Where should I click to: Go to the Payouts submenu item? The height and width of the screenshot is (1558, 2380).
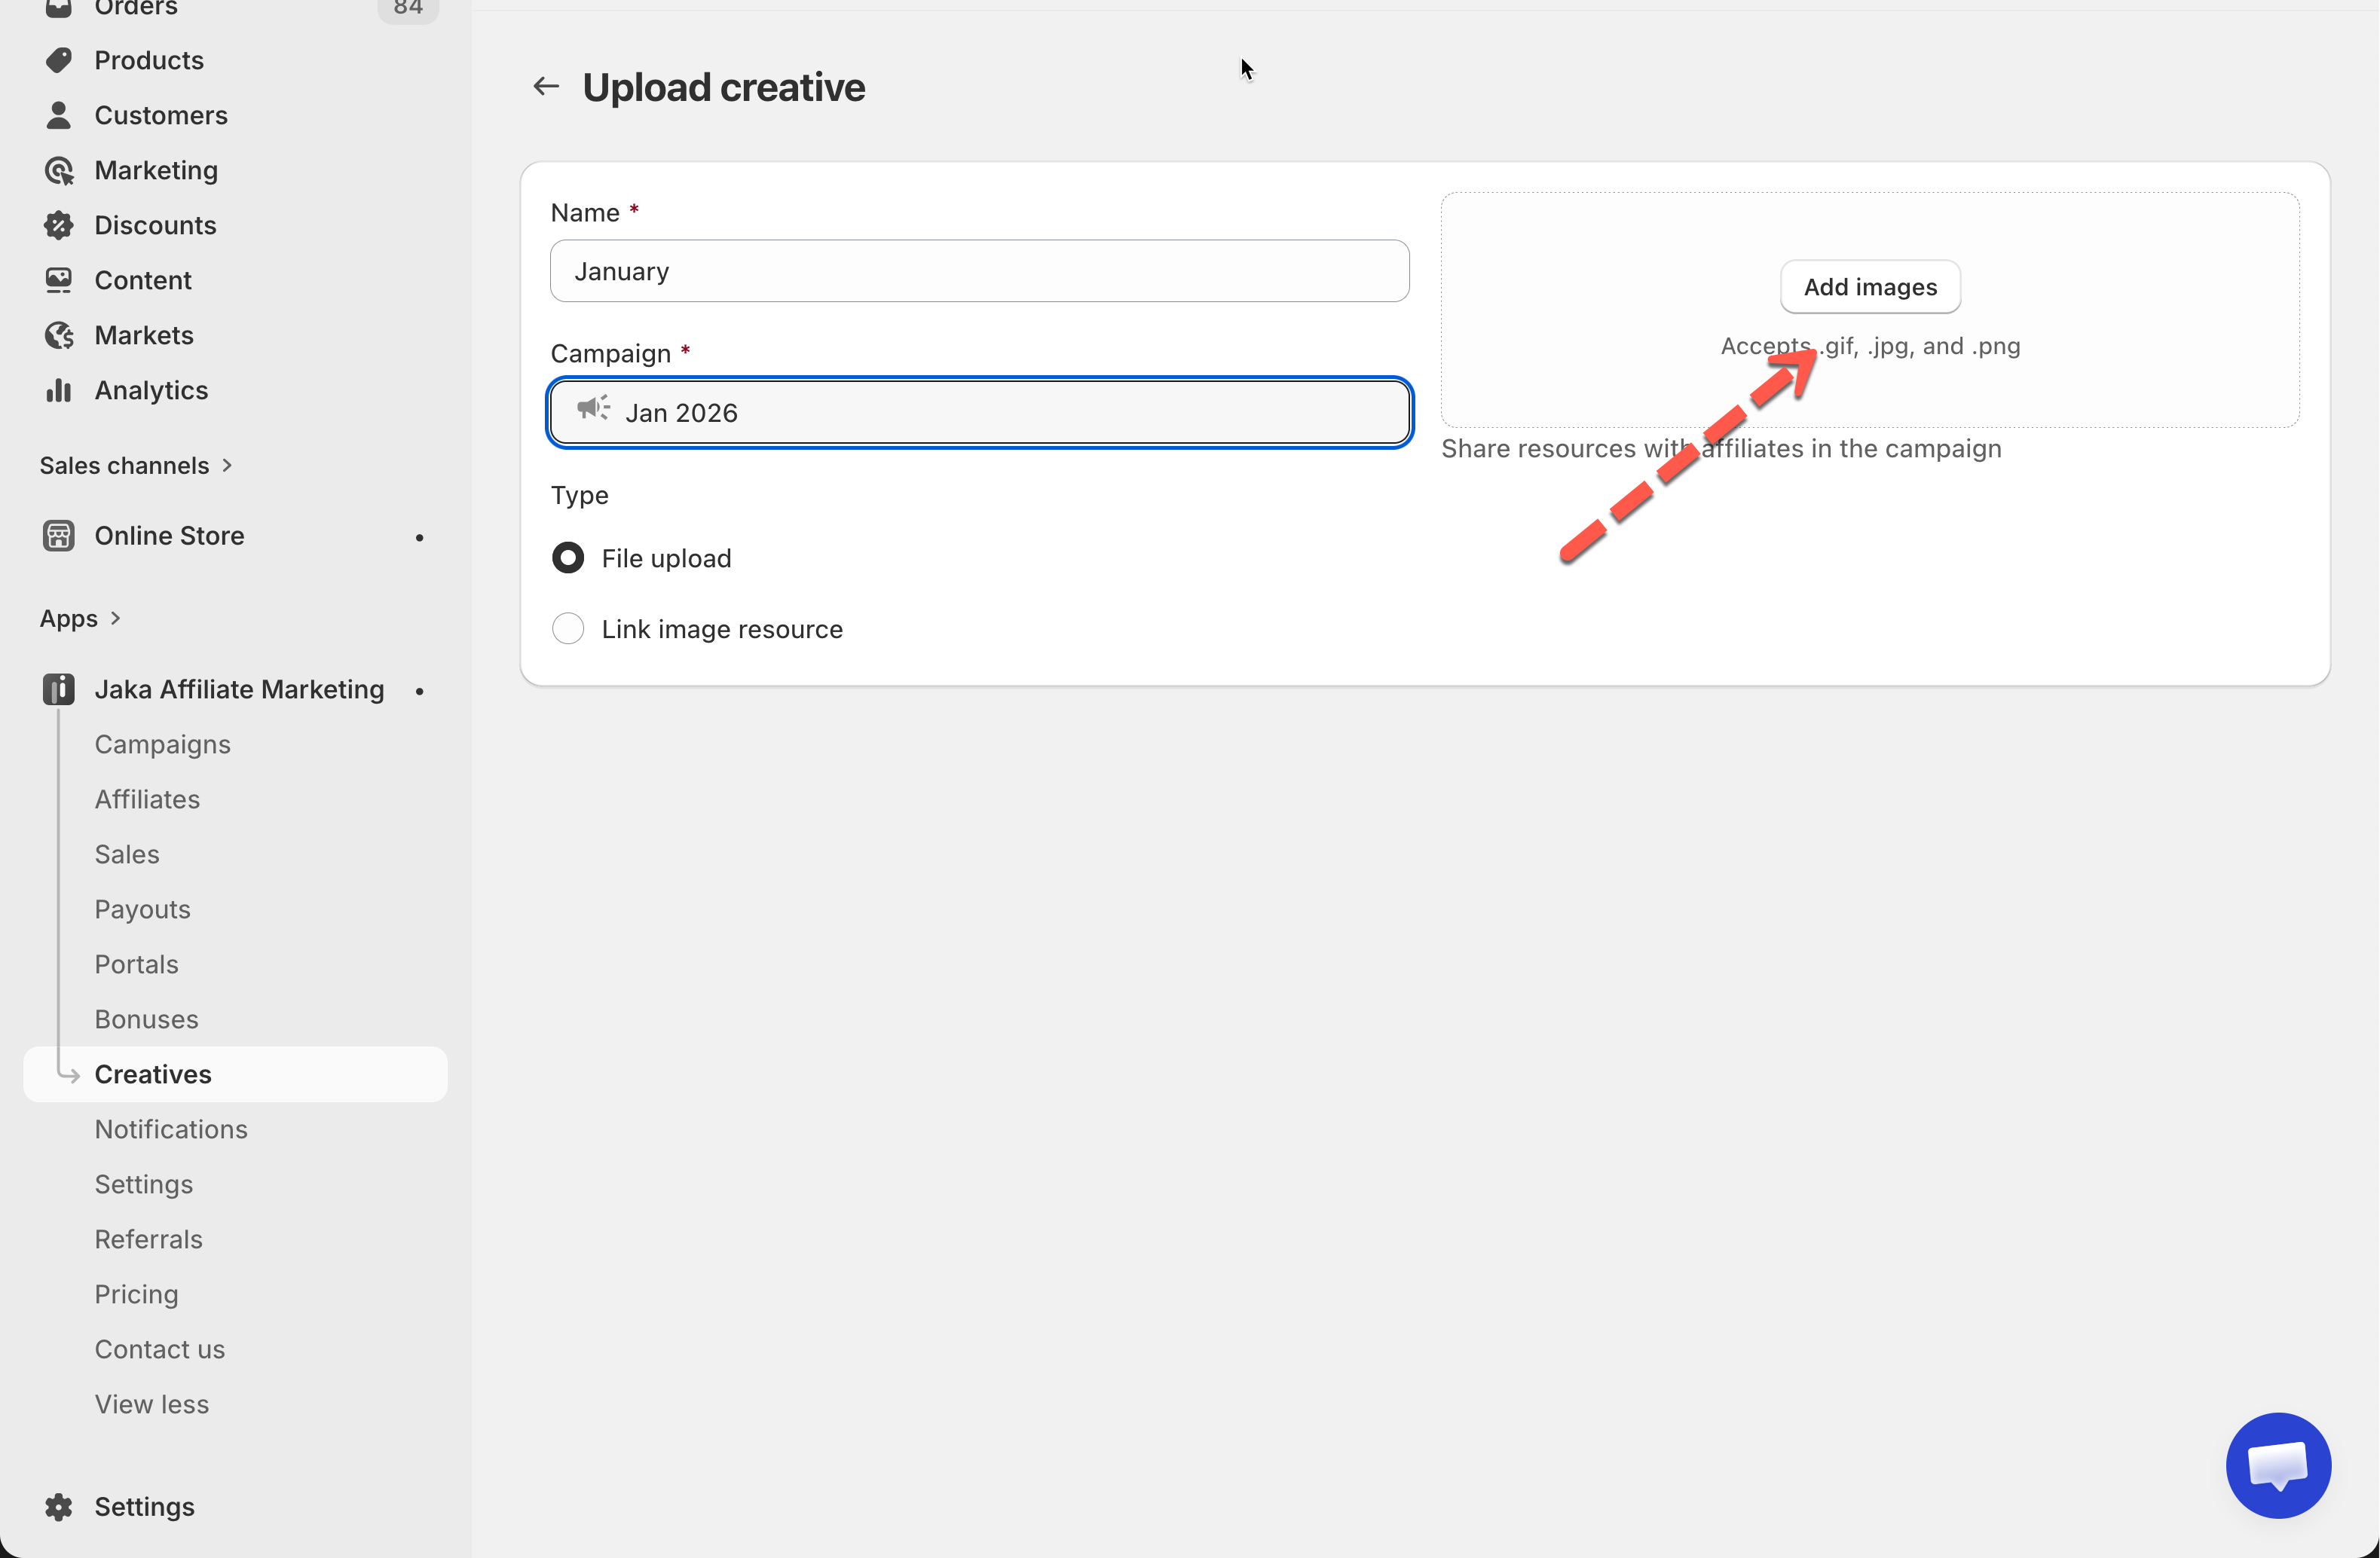[x=142, y=909]
